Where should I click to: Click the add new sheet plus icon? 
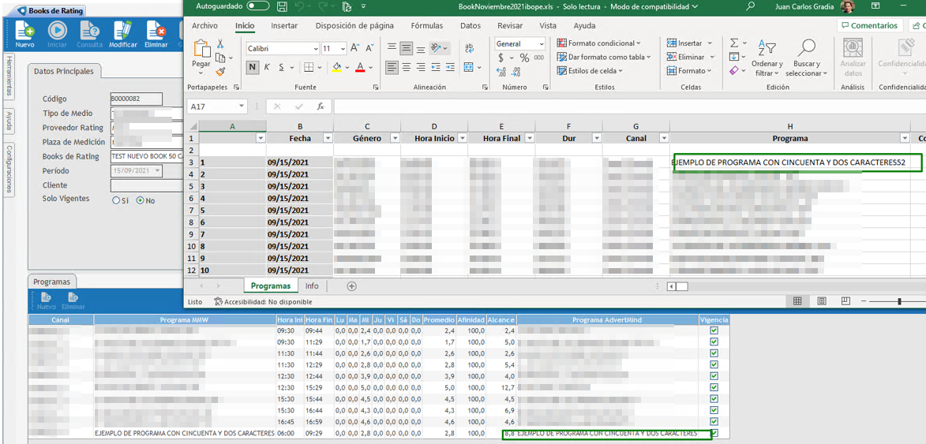[x=352, y=286]
